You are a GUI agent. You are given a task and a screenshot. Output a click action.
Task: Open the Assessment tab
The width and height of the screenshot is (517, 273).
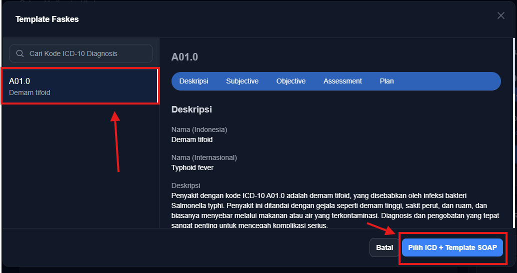pyautogui.click(x=342, y=81)
